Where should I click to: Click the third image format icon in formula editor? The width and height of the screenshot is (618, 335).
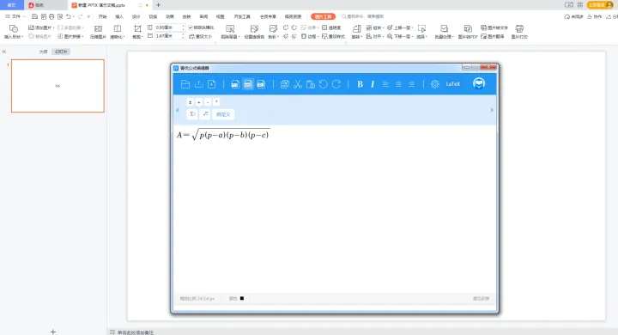[x=261, y=84]
